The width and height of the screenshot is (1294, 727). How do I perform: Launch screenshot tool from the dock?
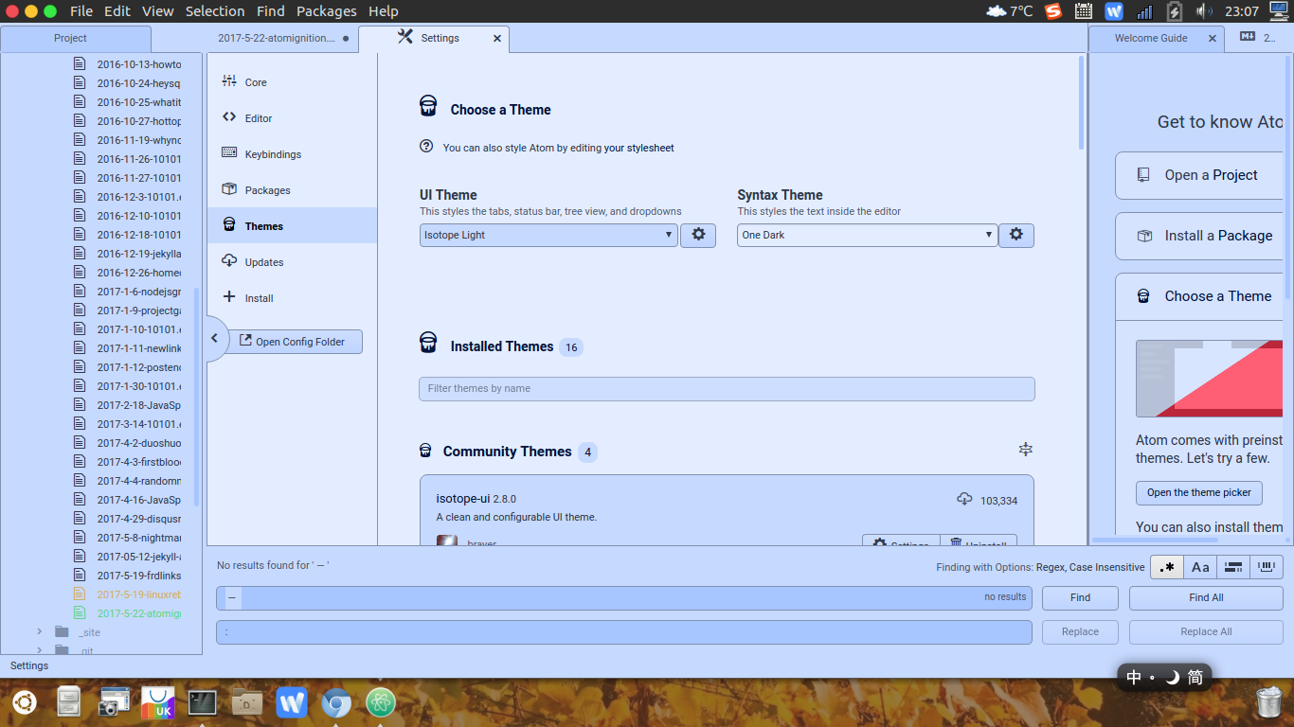coord(114,702)
